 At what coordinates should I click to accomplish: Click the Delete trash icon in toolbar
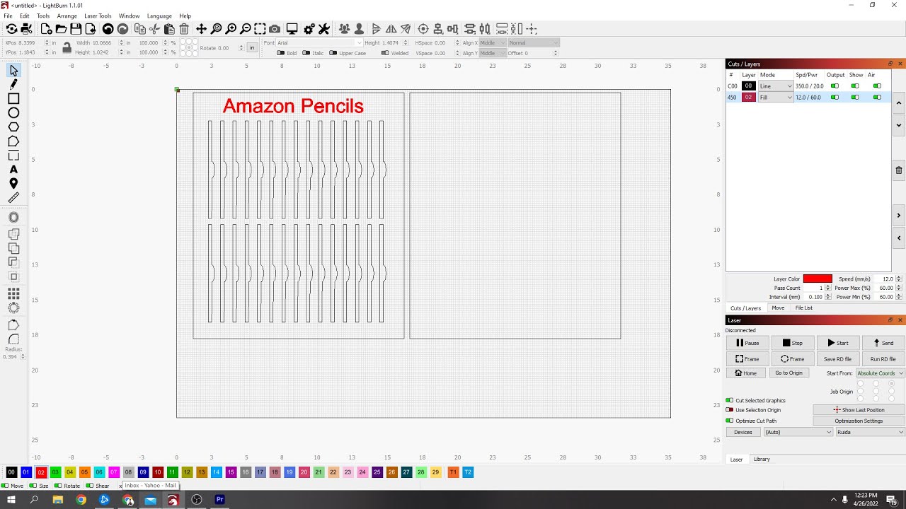click(x=184, y=29)
